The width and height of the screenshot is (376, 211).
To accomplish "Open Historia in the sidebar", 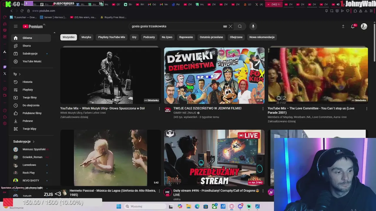I will click(x=31, y=82).
